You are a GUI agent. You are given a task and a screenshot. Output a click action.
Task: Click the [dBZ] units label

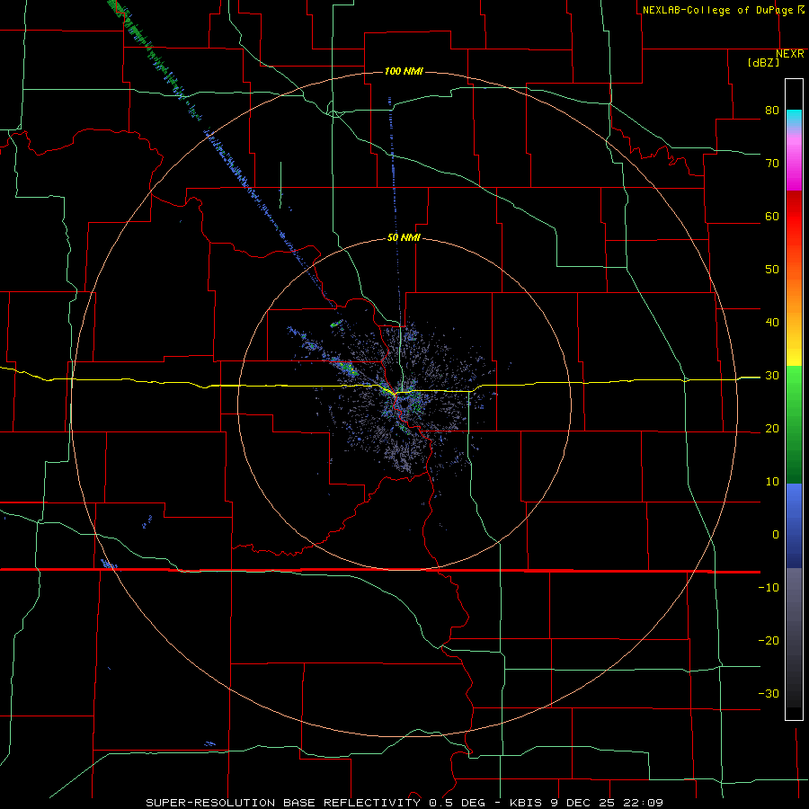coord(763,63)
